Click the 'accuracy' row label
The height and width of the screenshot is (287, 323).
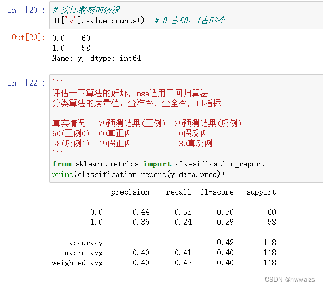point(86,243)
